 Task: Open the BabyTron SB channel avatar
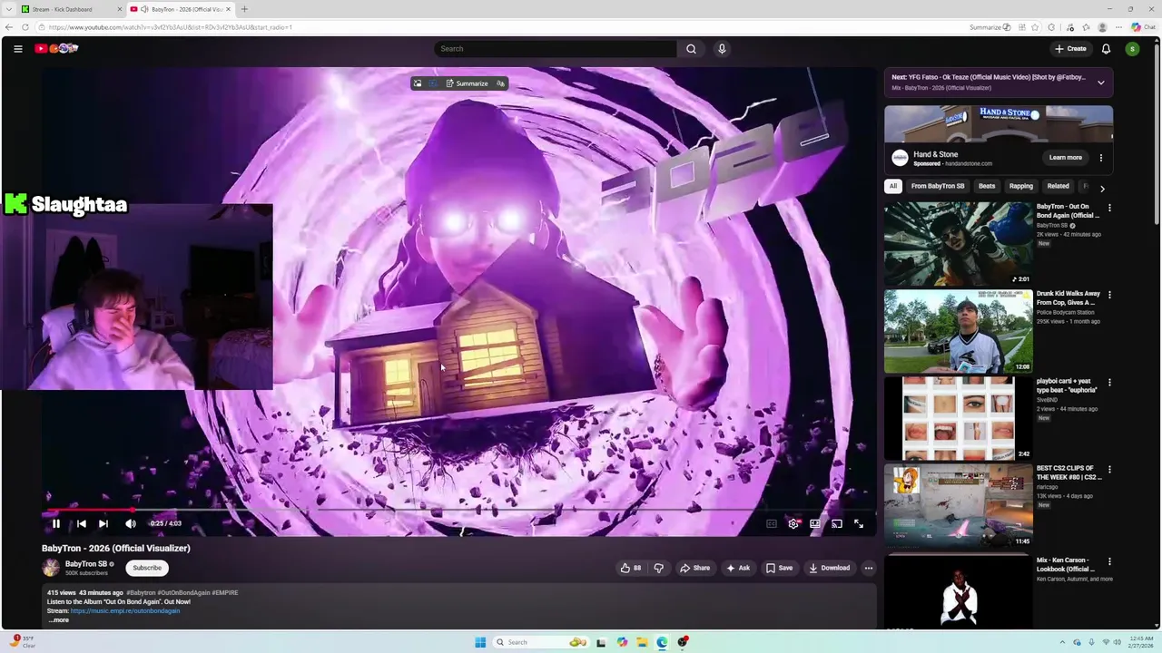pyautogui.click(x=51, y=568)
